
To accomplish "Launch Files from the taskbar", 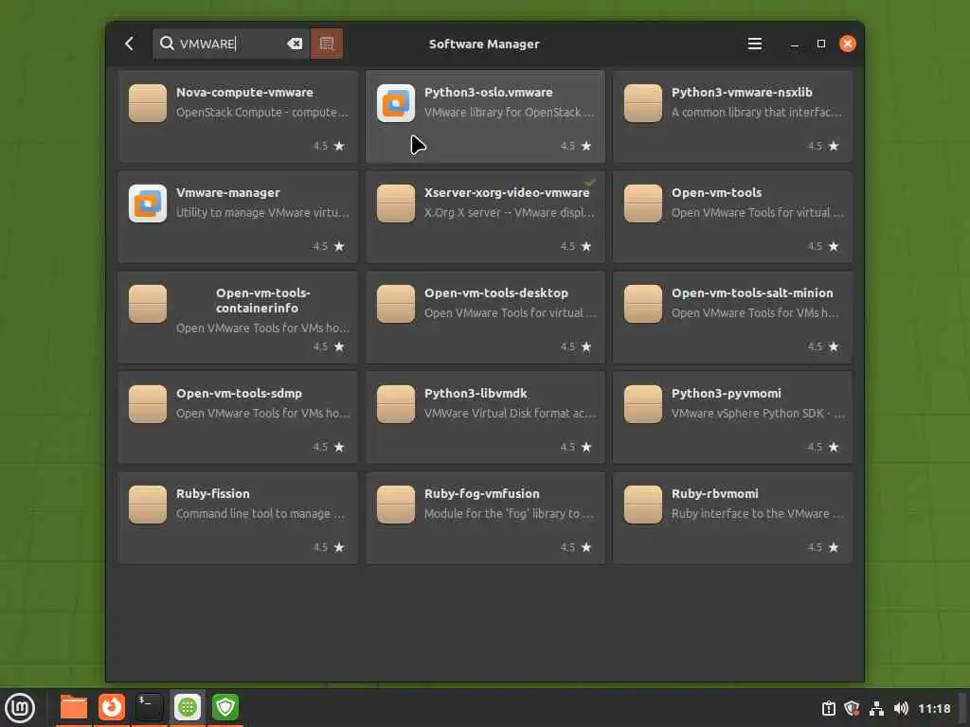I will [x=74, y=707].
